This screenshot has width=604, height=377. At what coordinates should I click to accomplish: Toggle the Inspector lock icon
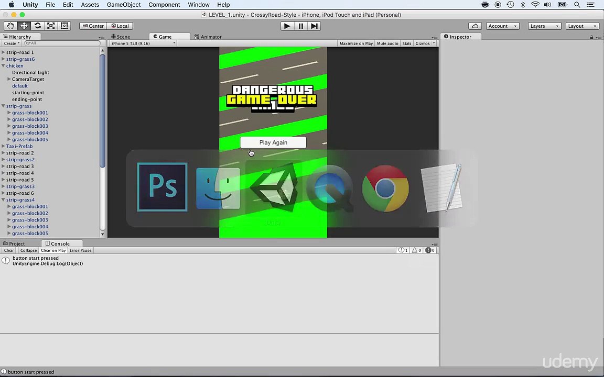pos(591,37)
